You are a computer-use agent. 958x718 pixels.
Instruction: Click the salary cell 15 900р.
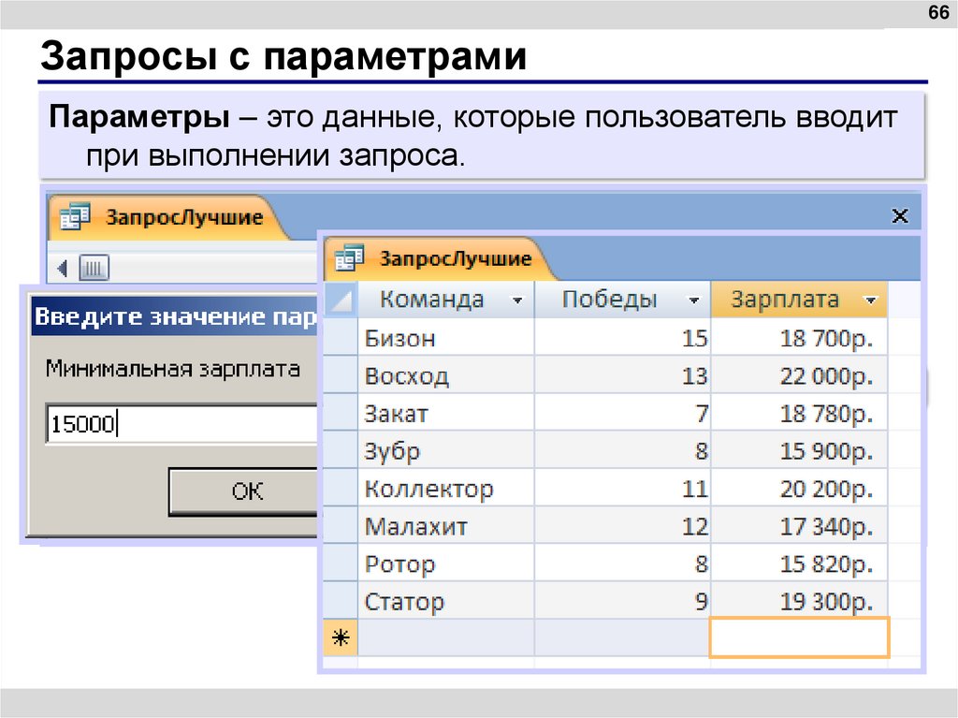[799, 450]
